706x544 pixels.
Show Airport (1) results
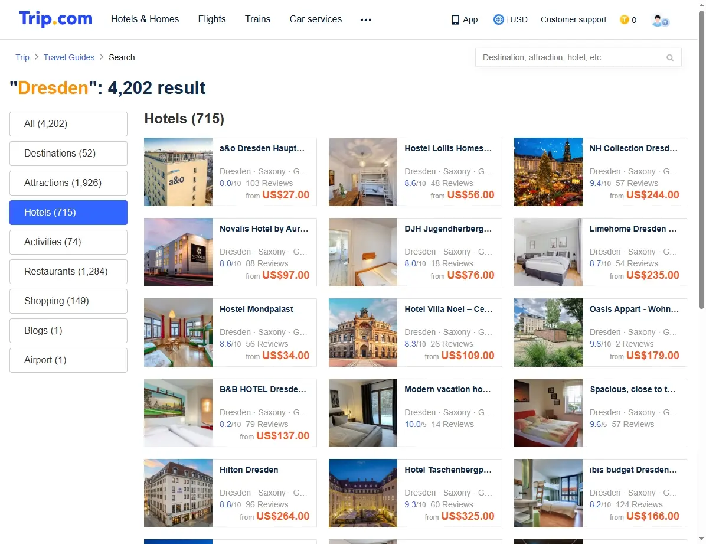tap(68, 360)
